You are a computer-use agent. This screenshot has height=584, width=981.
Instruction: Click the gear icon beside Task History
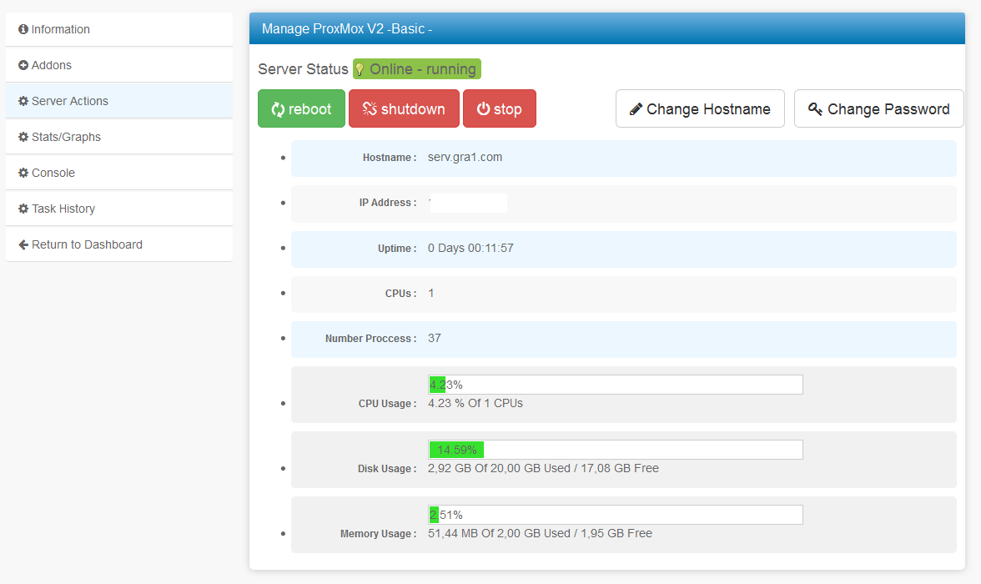23,209
